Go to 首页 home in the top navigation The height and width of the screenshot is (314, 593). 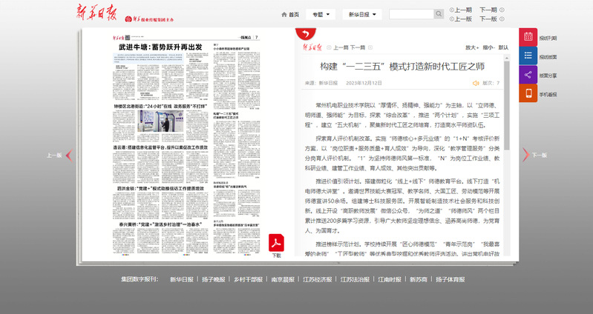(291, 14)
